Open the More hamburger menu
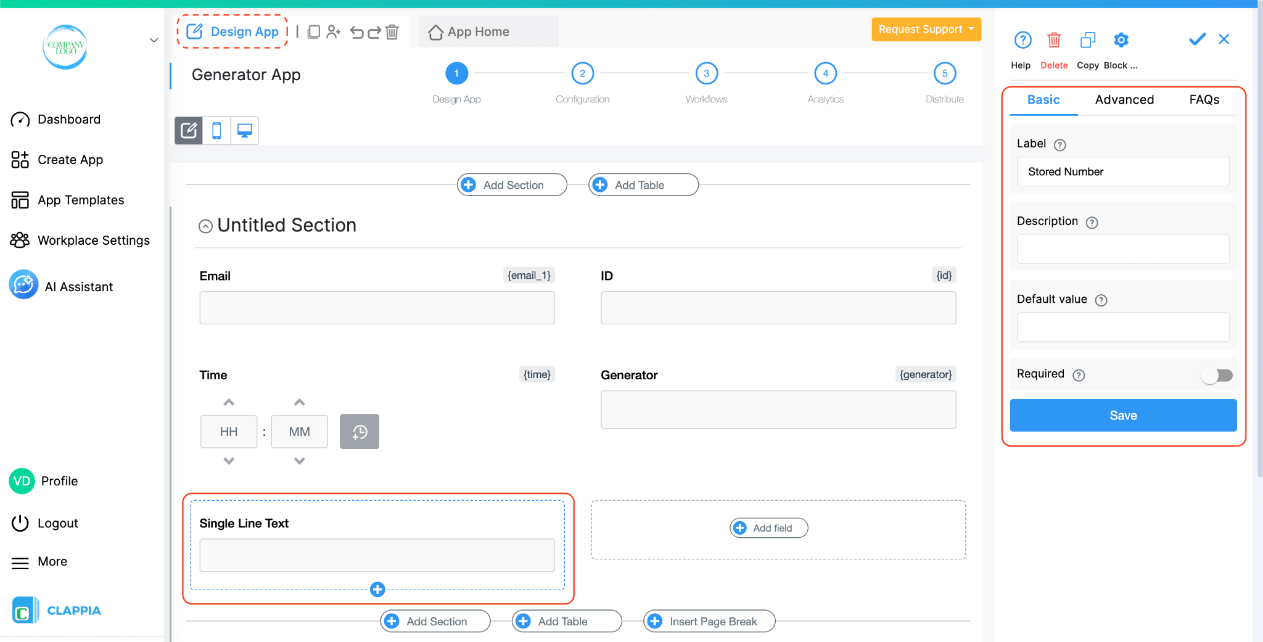 pos(20,562)
